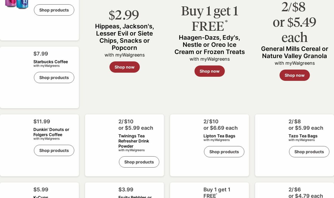This screenshot has width=334, height=198.
Task: Click the General Mills Cereal or Nature Valley heading
Action: click(294, 52)
